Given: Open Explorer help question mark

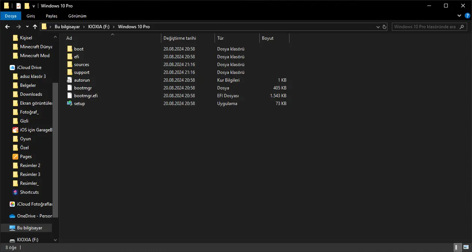Looking at the screenshot, I should coord(468,16).
